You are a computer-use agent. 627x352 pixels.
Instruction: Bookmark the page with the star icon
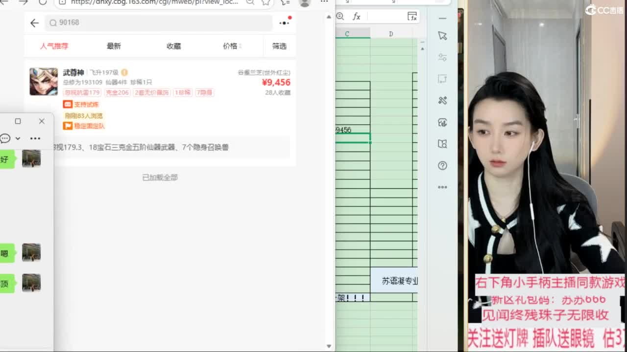click(266, 2)
